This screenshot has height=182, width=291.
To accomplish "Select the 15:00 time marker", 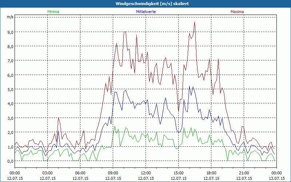I will (179, 173).
